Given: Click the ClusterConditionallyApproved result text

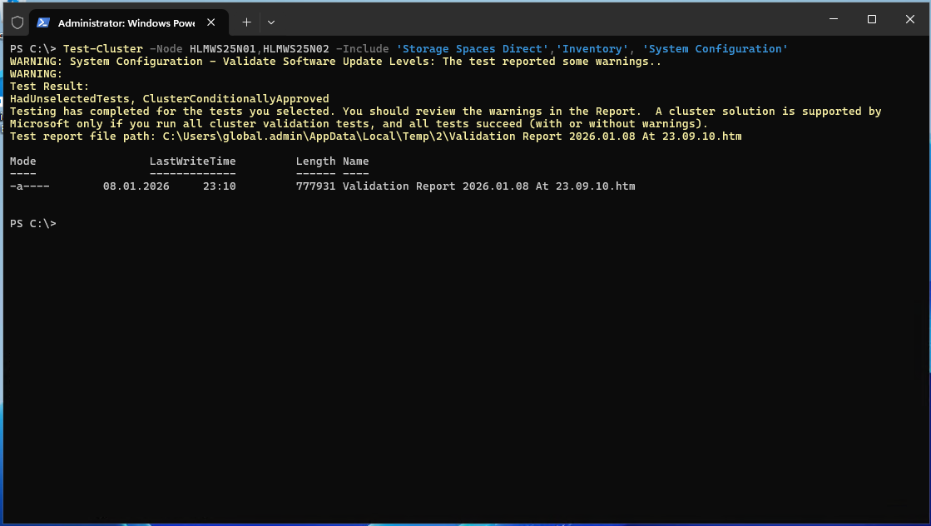Looking at the screenshot, I should [235, 99].
